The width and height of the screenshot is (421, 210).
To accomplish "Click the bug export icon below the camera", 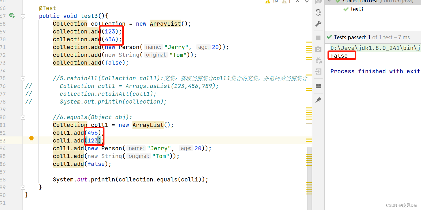I will 318,60.
